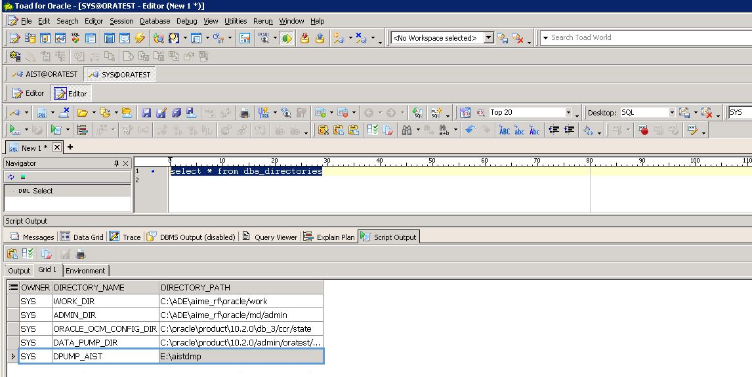
Task: Open the Debug menu
Action: [186, 21]
